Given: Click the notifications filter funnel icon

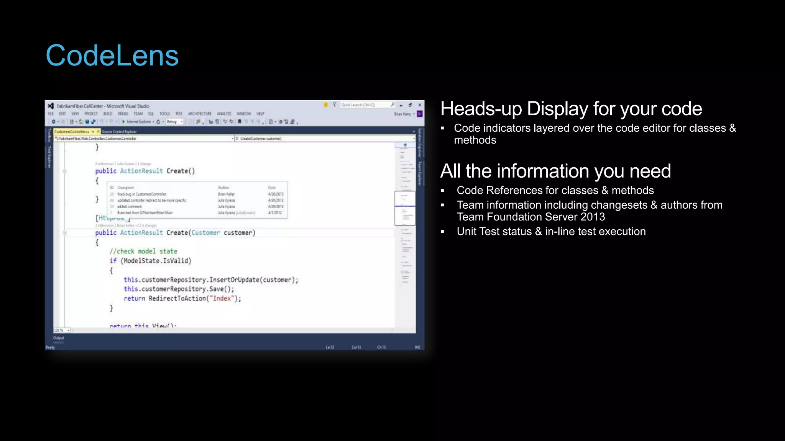Looking at the screenshot, I should [x=335, y=105].
